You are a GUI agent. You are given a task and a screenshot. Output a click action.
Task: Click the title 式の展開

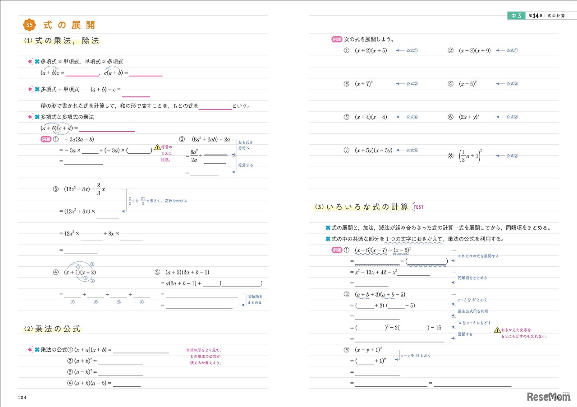click(69, 25)
